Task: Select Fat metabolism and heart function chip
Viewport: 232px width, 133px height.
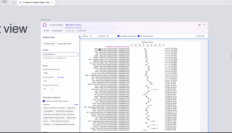Action: 64,124
